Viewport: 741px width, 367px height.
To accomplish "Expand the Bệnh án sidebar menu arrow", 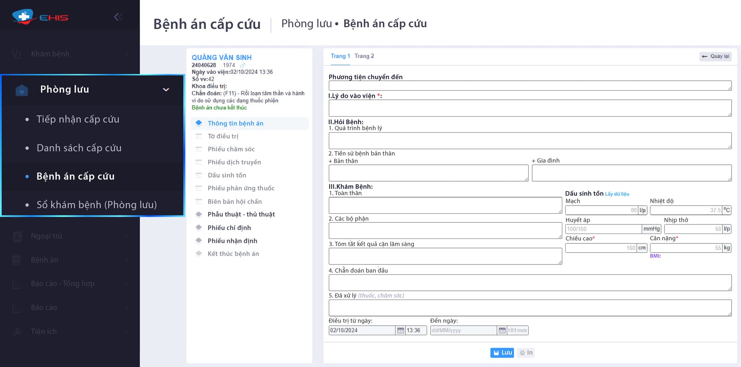I will (x=126, y=260).
